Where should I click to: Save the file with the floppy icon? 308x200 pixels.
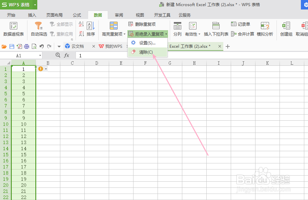pyautogui.click(x=12, y=46)
